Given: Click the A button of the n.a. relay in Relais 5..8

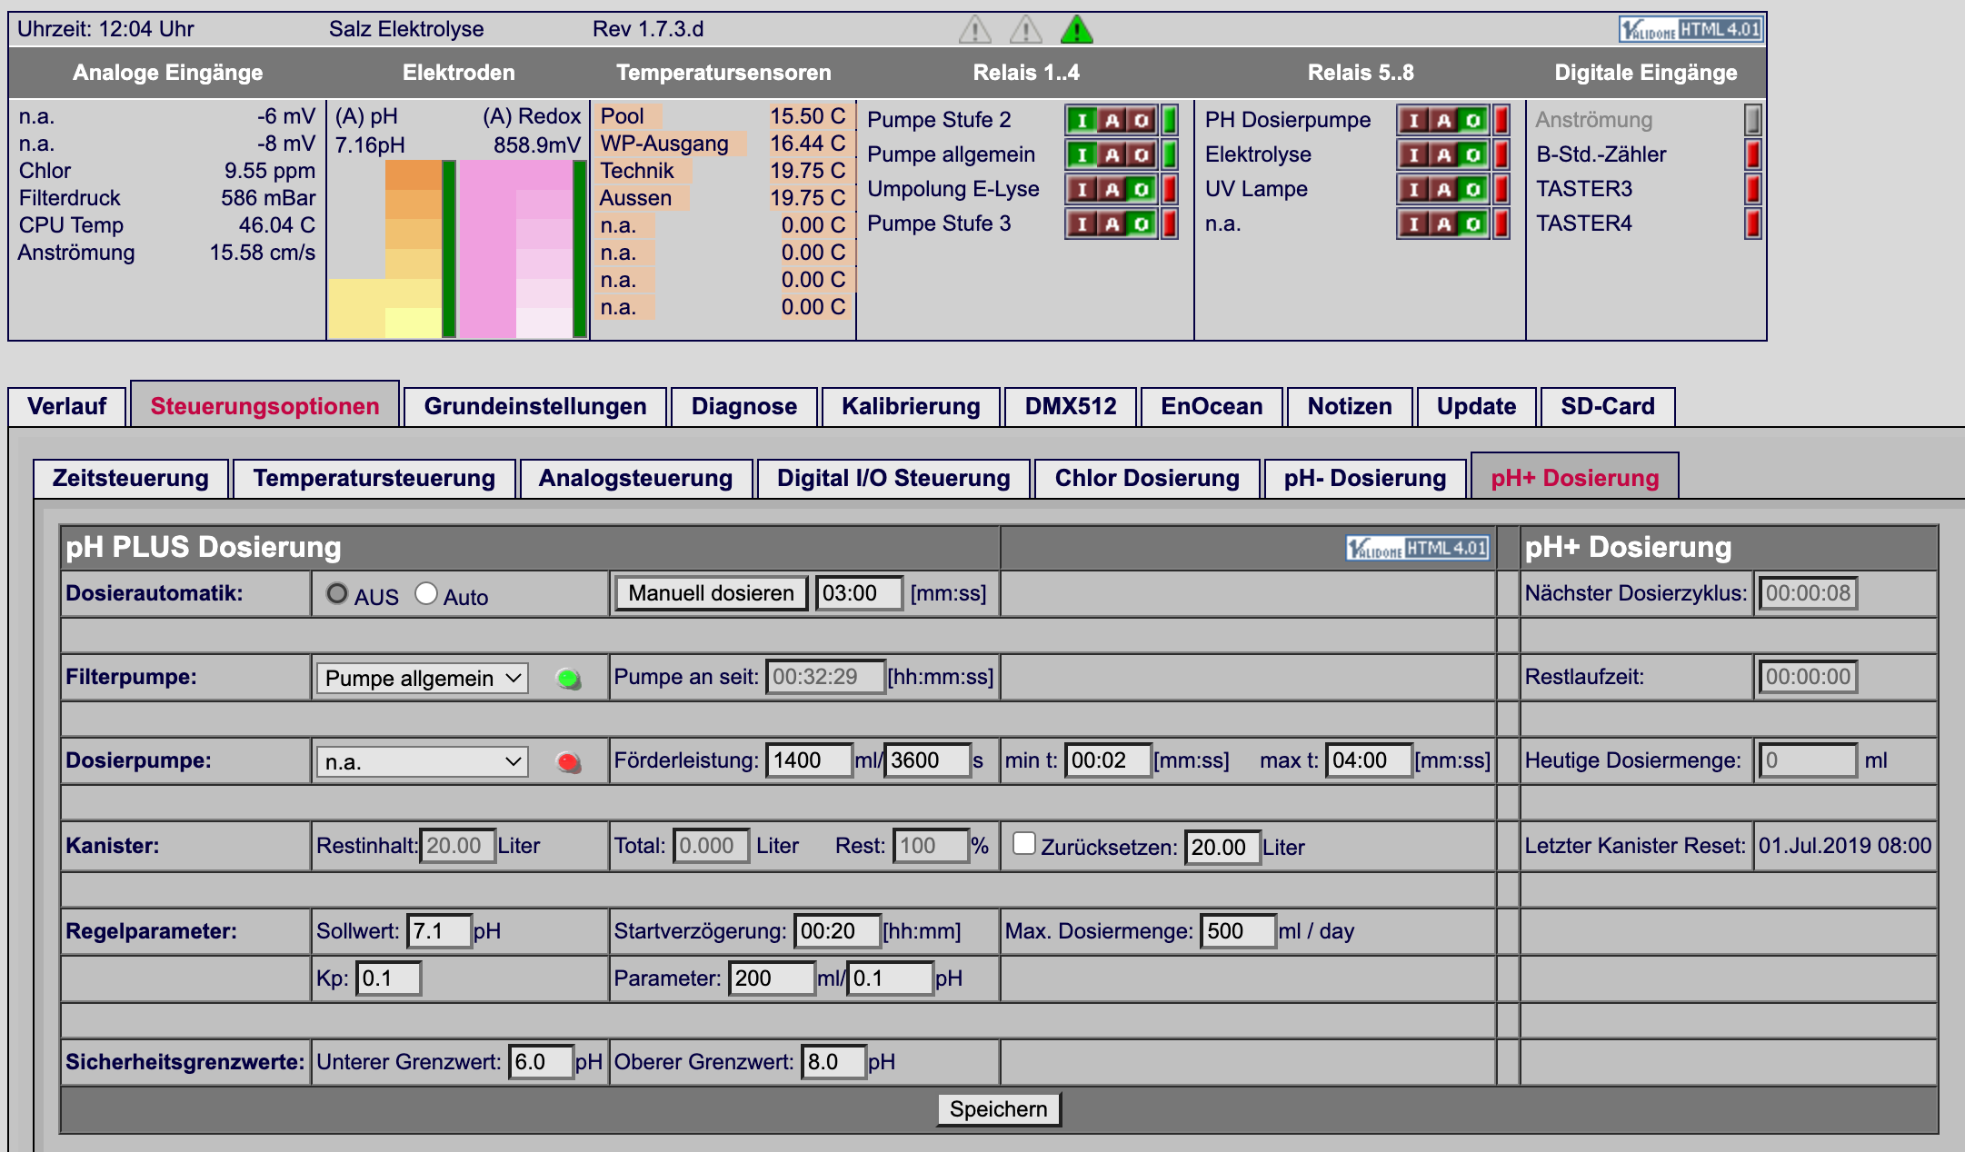Looking at the screenshot, I should tap(1443, 223).
